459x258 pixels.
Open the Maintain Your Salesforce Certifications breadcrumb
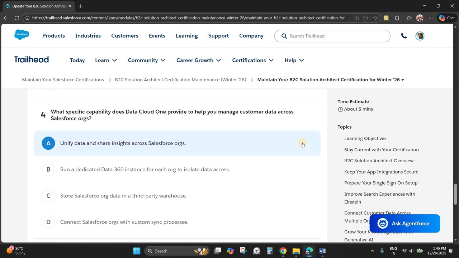coord(63,80)
